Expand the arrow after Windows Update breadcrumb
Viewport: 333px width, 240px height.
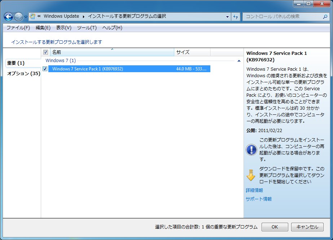tap(83, 16)
